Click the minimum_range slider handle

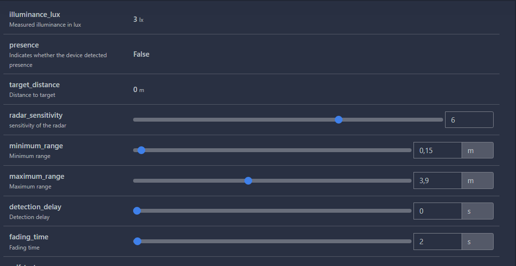pos(141,150)
